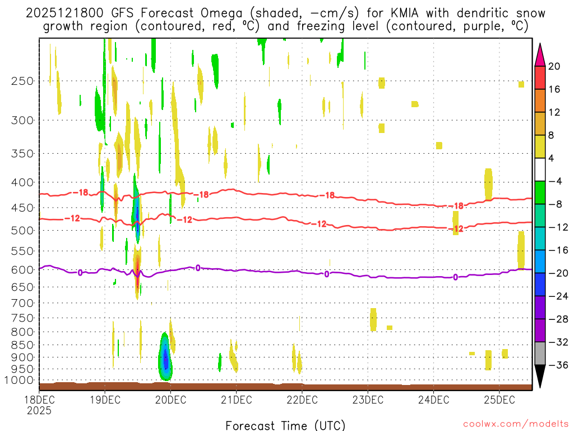Image resolution: width=574 pixels, height=431 pixels.
Task: Click the blue omega blob near 900 hPa
Action: pyautogui.click(x=165, y=357)
